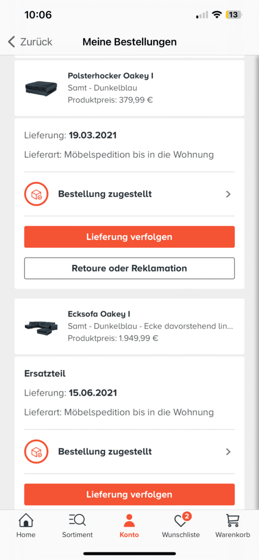Viewport: 259px width, 560px height.
Task: Open the Ecksofa Oakey I product title
Action: pyautogui.click(x=99, y=314)
